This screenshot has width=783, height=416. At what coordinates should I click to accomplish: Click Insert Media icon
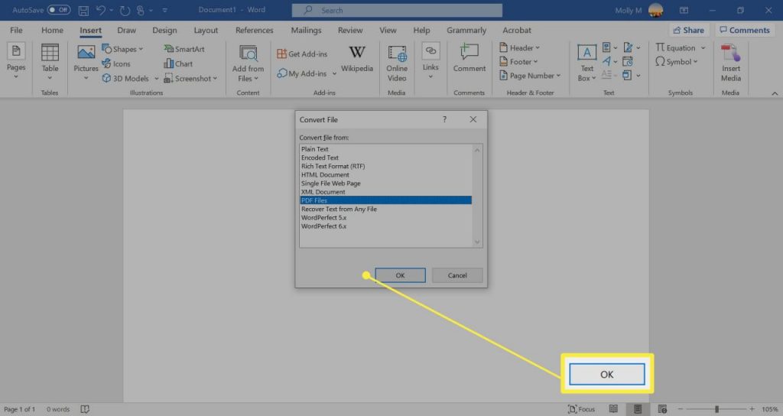[x=730, y=63]
